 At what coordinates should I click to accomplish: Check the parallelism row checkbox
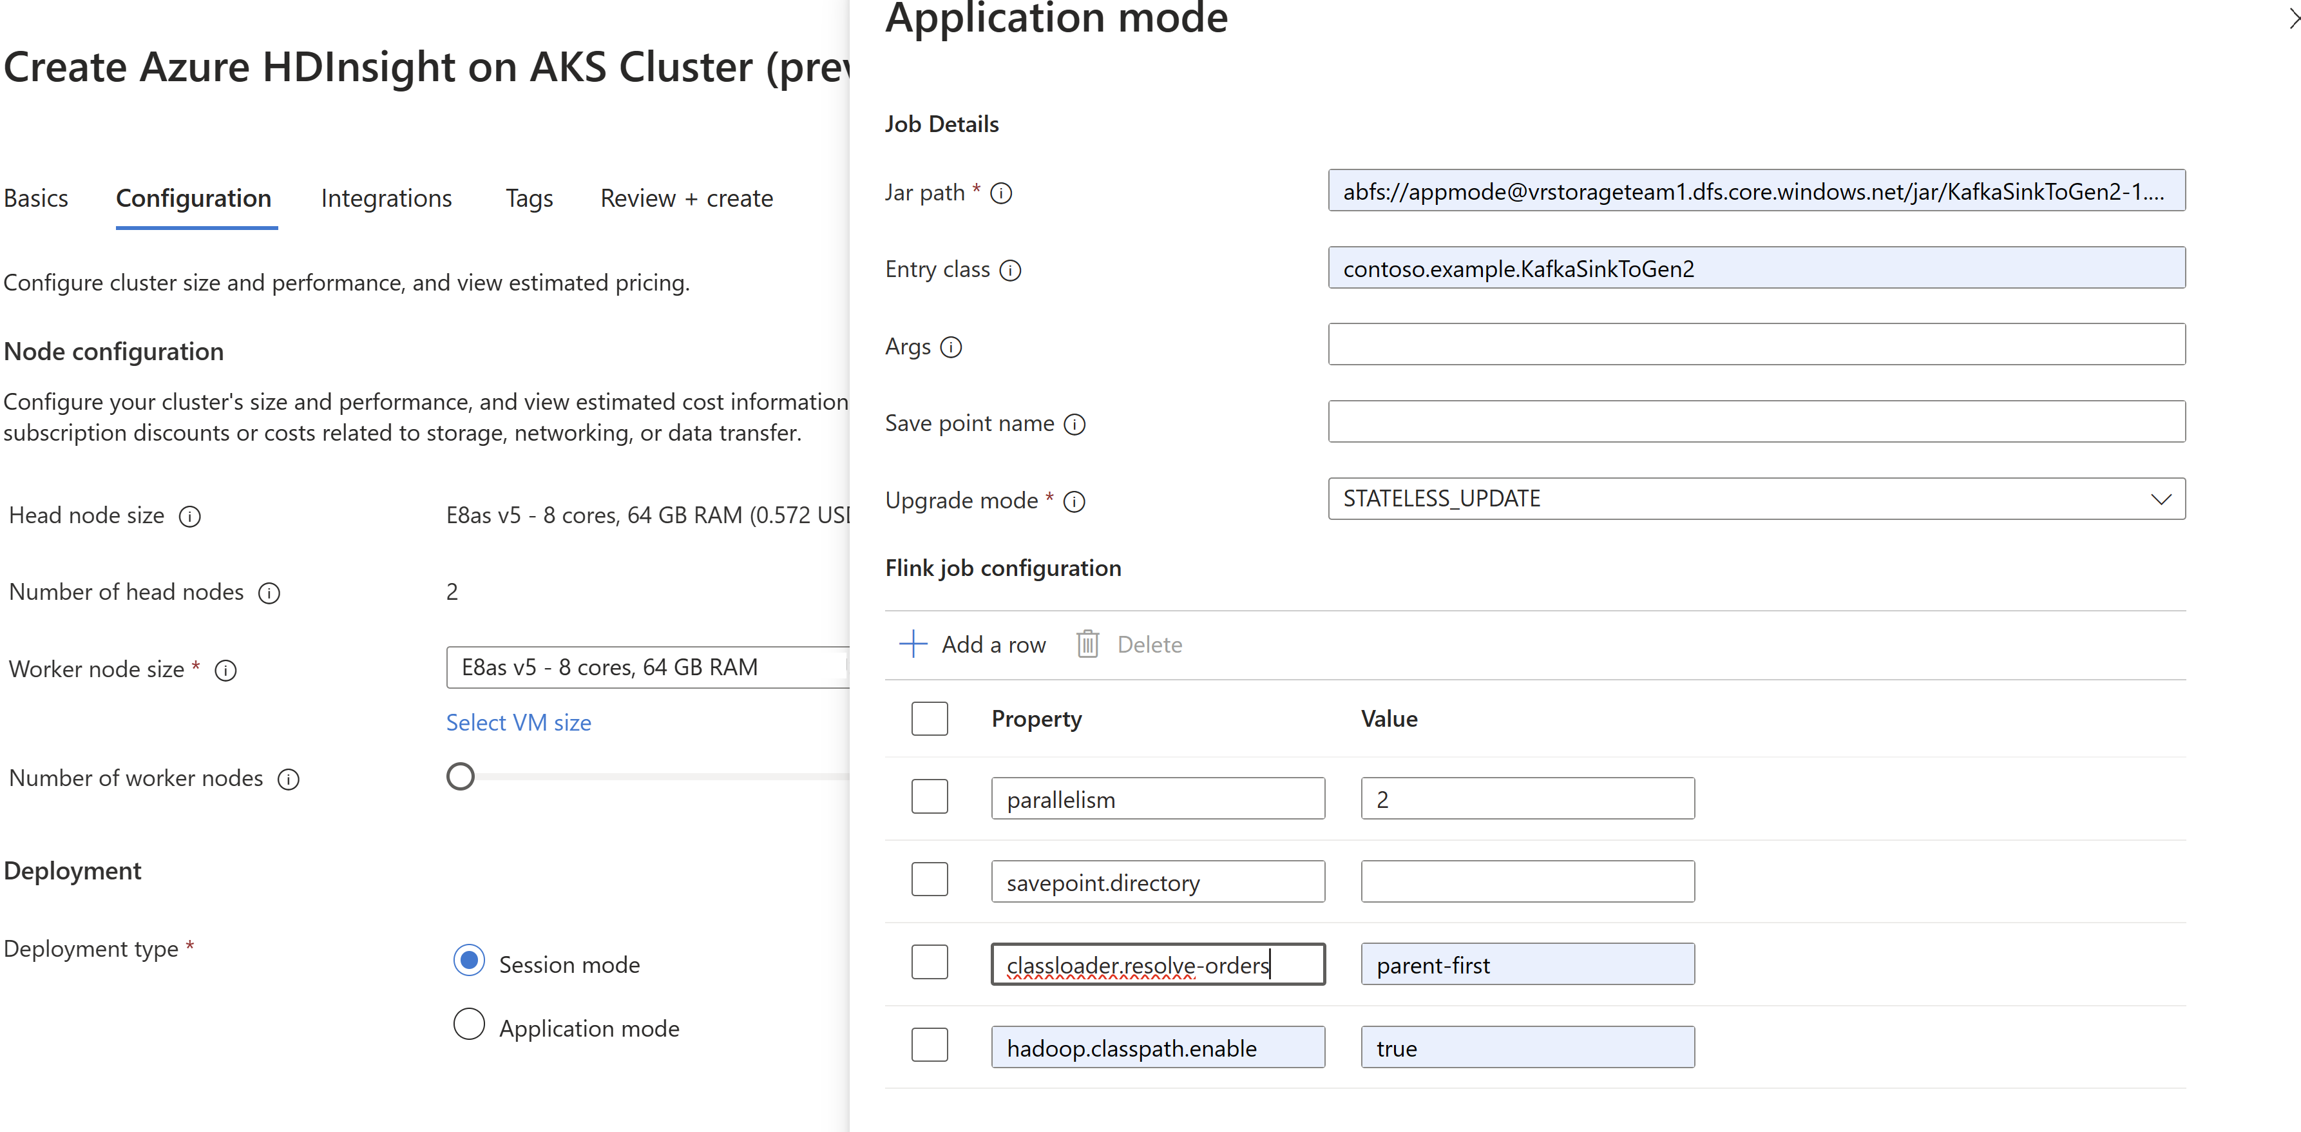coord(929,797)
